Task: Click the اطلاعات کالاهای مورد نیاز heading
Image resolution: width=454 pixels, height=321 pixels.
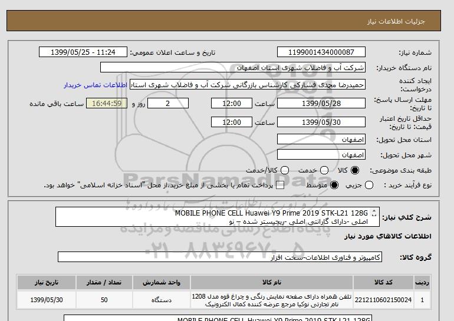Action: [x=388, y=236]
